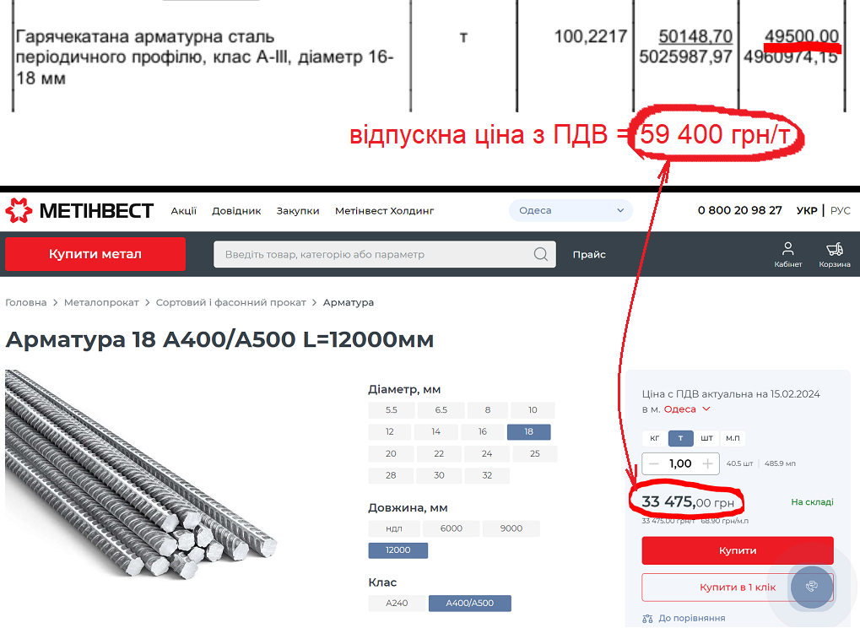The width and height of the screenshot is (860, 639).
Task: Click the Metinvest logo
Action: tap(79, 211)
